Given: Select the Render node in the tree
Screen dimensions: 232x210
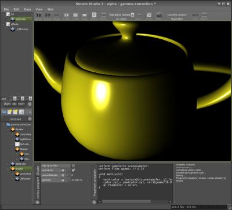Looking at the screenshot, I should pos(20,130).
